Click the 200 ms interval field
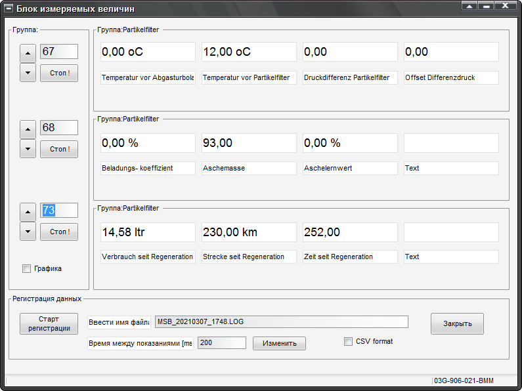Viewport: 522px width, 391px height. pyautogui.click(x=221, y=342)
